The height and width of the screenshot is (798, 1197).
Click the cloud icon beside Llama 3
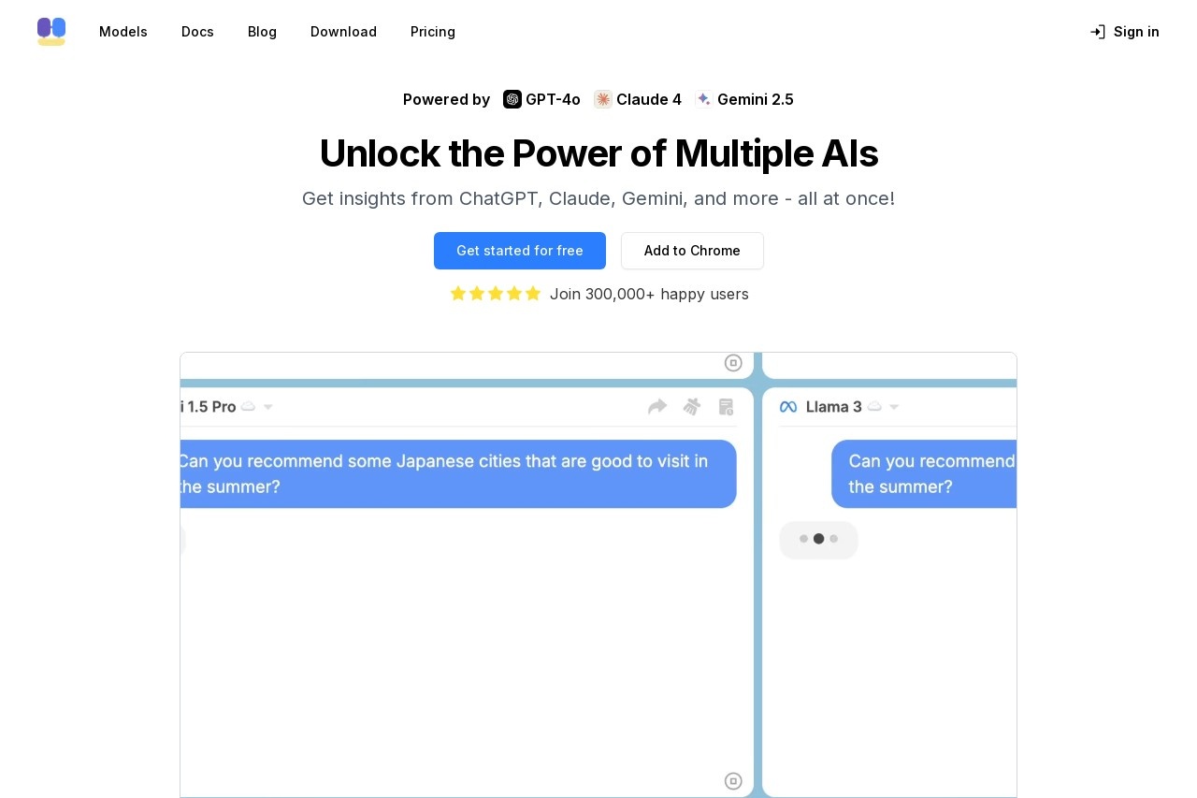click(x=874, y=407)
